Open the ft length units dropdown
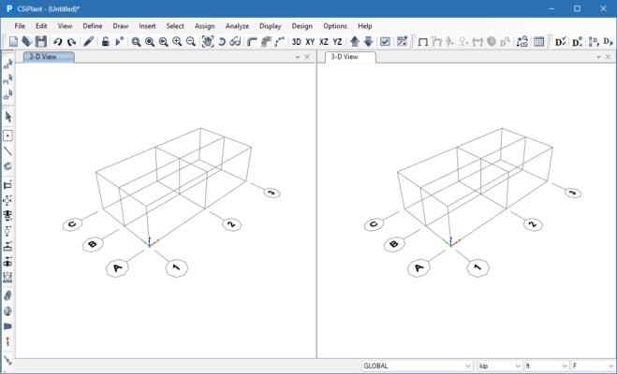 point(547,366)
